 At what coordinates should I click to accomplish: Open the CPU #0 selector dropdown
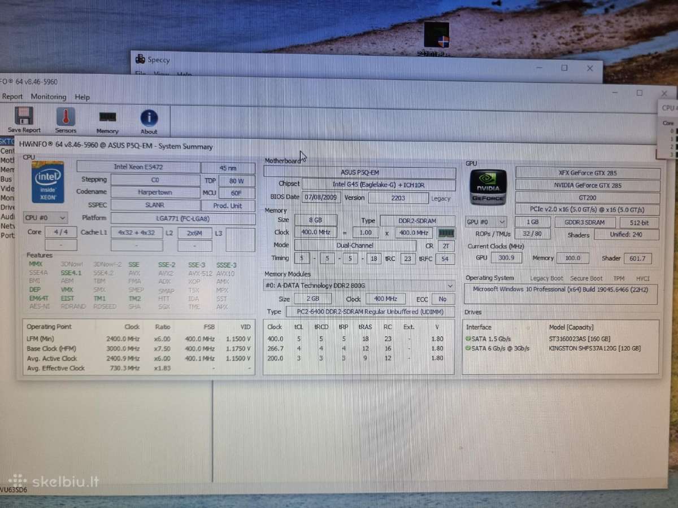[45, 218]
